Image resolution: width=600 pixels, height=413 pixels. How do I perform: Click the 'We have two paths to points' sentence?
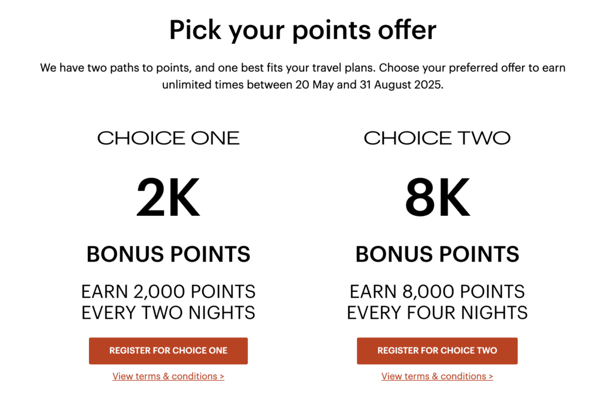[x=115, y=68]
